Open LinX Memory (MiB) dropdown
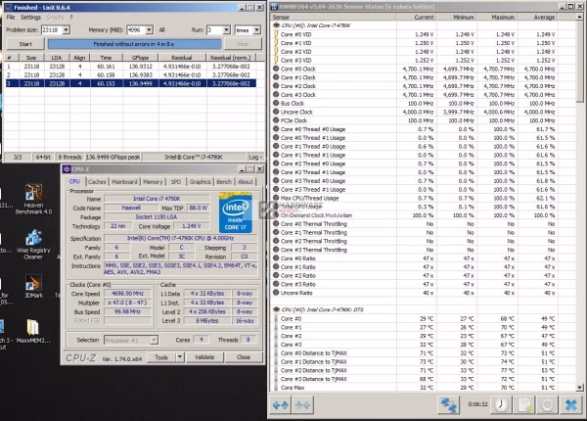This screenshot has height=421, width=587. [149, 30]
